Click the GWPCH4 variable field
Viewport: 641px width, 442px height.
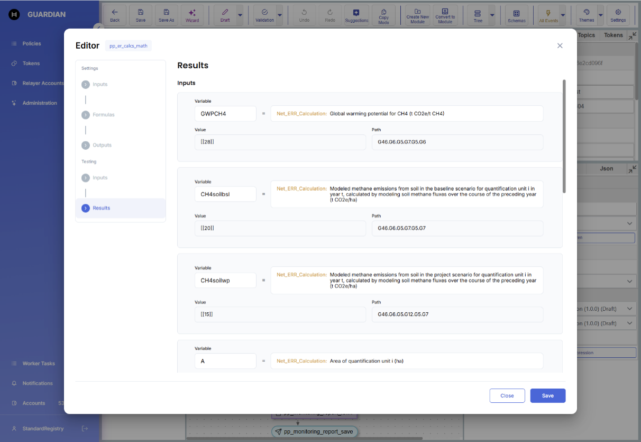(x=225, y=114)
